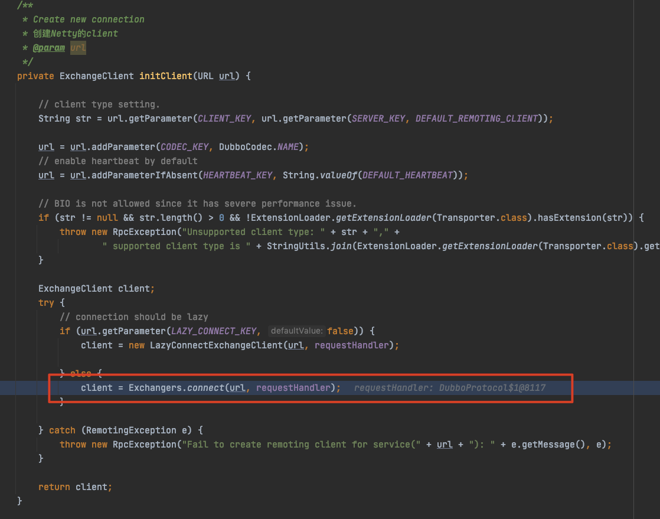
Task: Click the 'Fail to create remoting client' string
Action: [302, 445]
